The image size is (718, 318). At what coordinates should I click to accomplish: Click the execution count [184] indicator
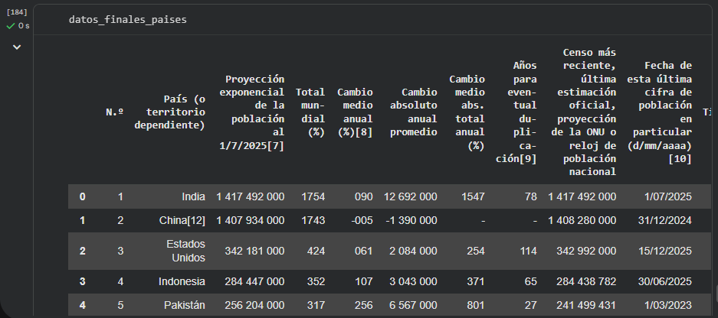[x=16, y=13]
